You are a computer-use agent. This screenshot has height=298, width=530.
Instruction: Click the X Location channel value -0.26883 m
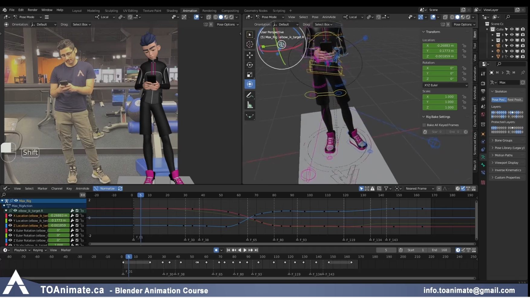click(x=59, y=216)
